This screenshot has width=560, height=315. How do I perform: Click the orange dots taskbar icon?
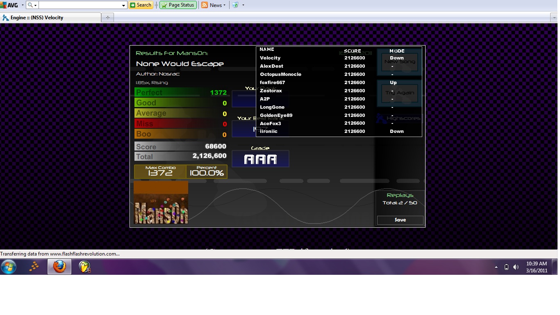(x=34, y=267)
